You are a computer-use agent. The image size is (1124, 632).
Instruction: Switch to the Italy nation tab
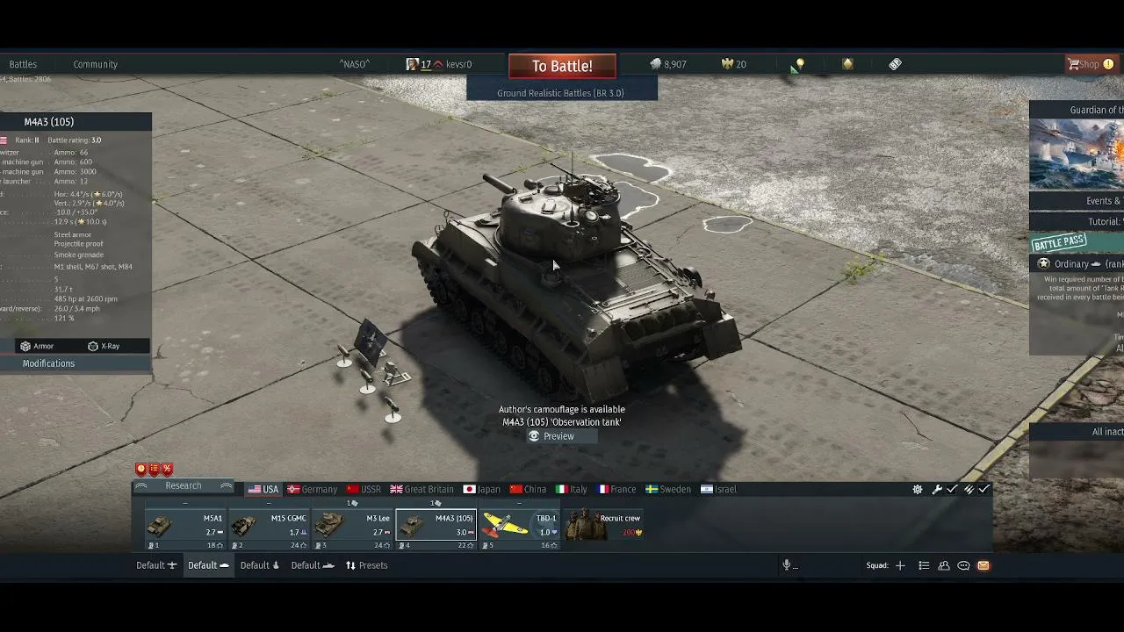[572, 489]
